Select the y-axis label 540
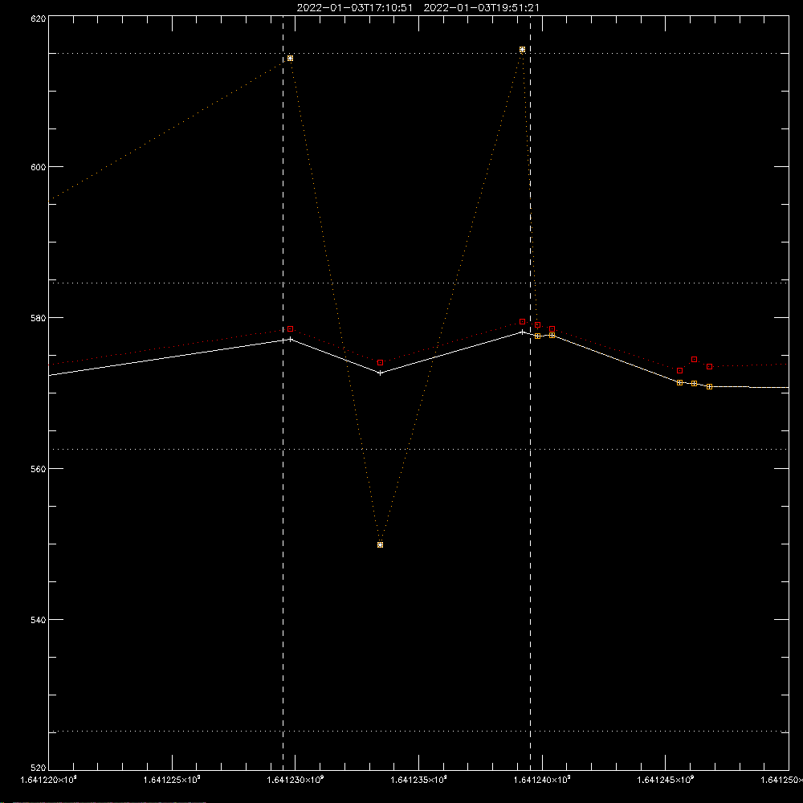This screenshot has width=803, height=803. 39,620
